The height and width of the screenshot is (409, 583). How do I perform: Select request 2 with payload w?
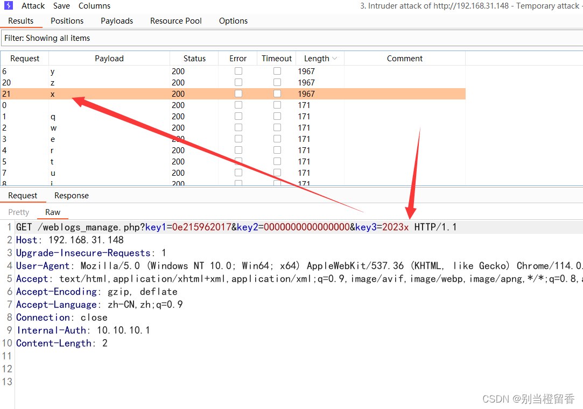(233, 128)
